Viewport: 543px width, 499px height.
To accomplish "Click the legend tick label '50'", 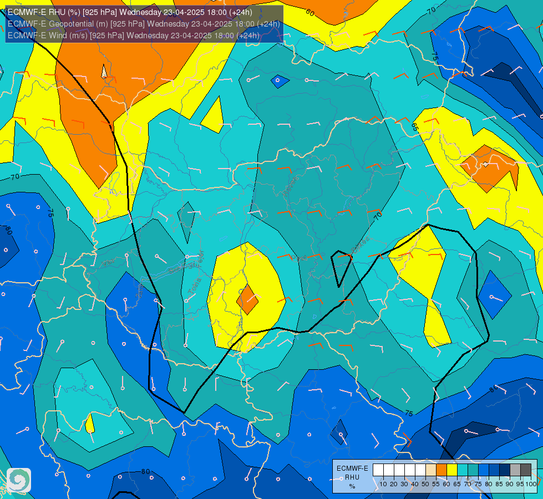I will 425,484.
